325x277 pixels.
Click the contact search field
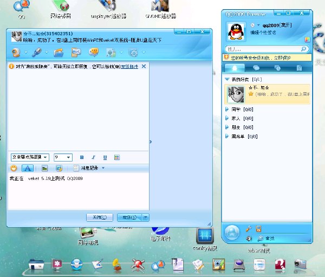(263, 49)
